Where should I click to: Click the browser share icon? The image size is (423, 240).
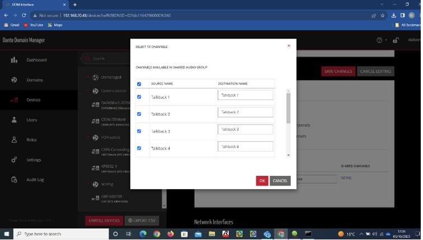(x=374, y=16)
